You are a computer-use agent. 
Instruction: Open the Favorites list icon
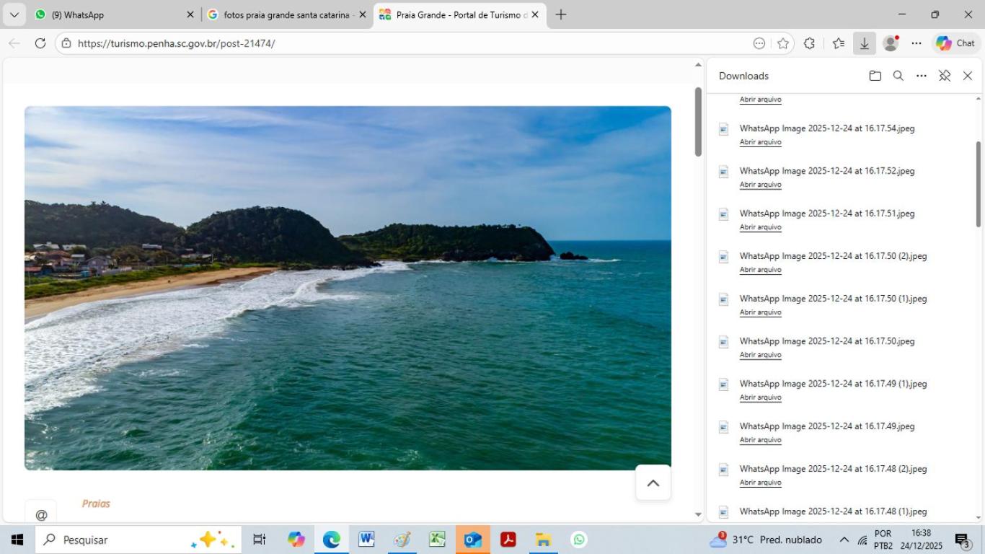click(x=838, y=43)
